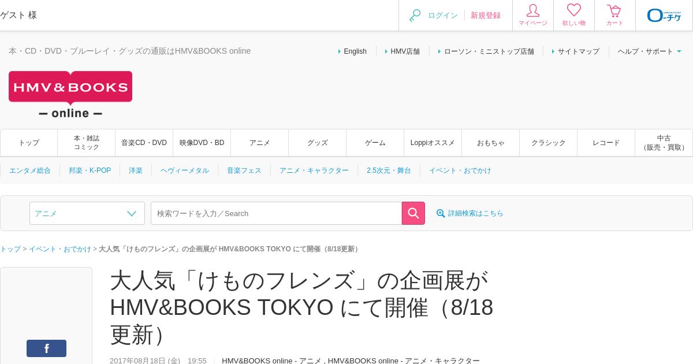
Task: Select the グッズ navigation tab
Action: click(x=318, y=143)
